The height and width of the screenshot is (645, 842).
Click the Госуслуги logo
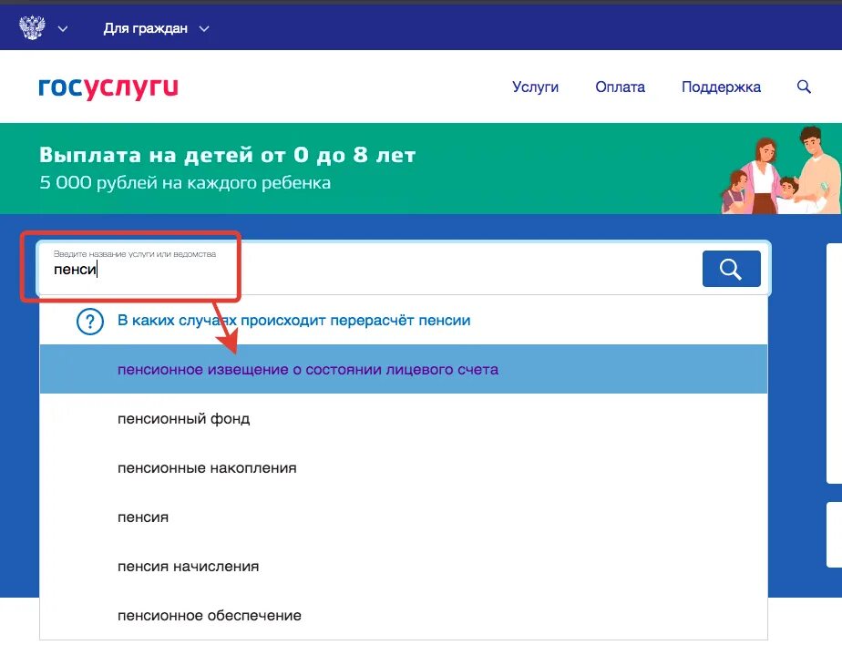pos(108,88)
